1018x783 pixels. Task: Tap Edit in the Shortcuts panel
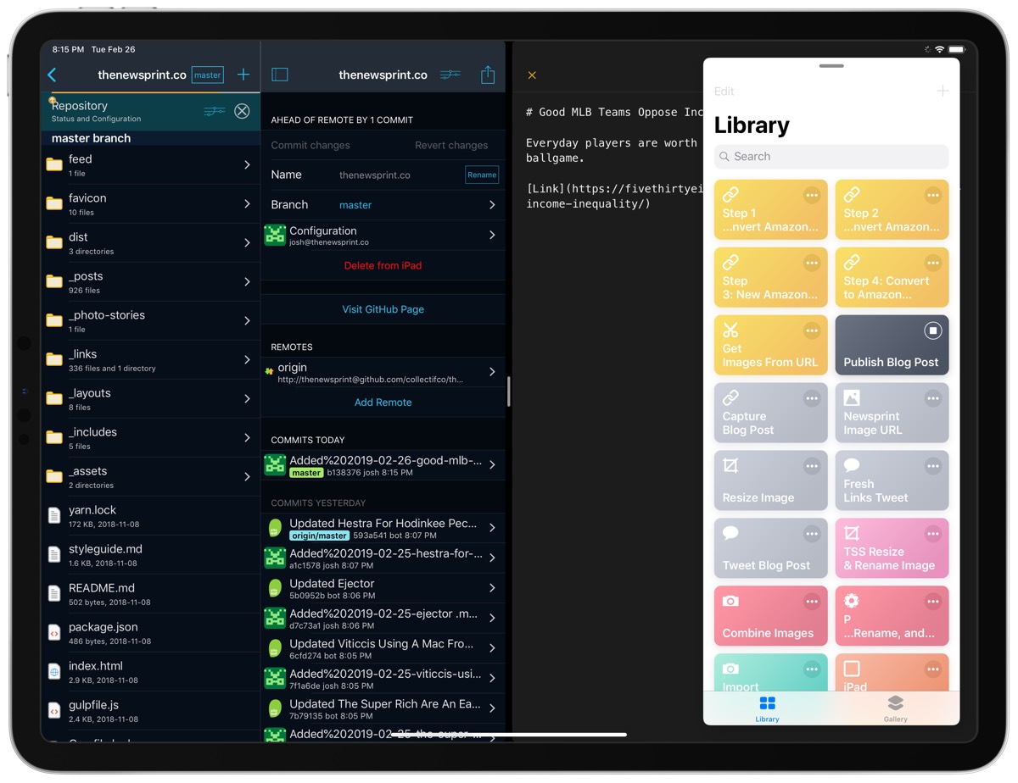724,91
